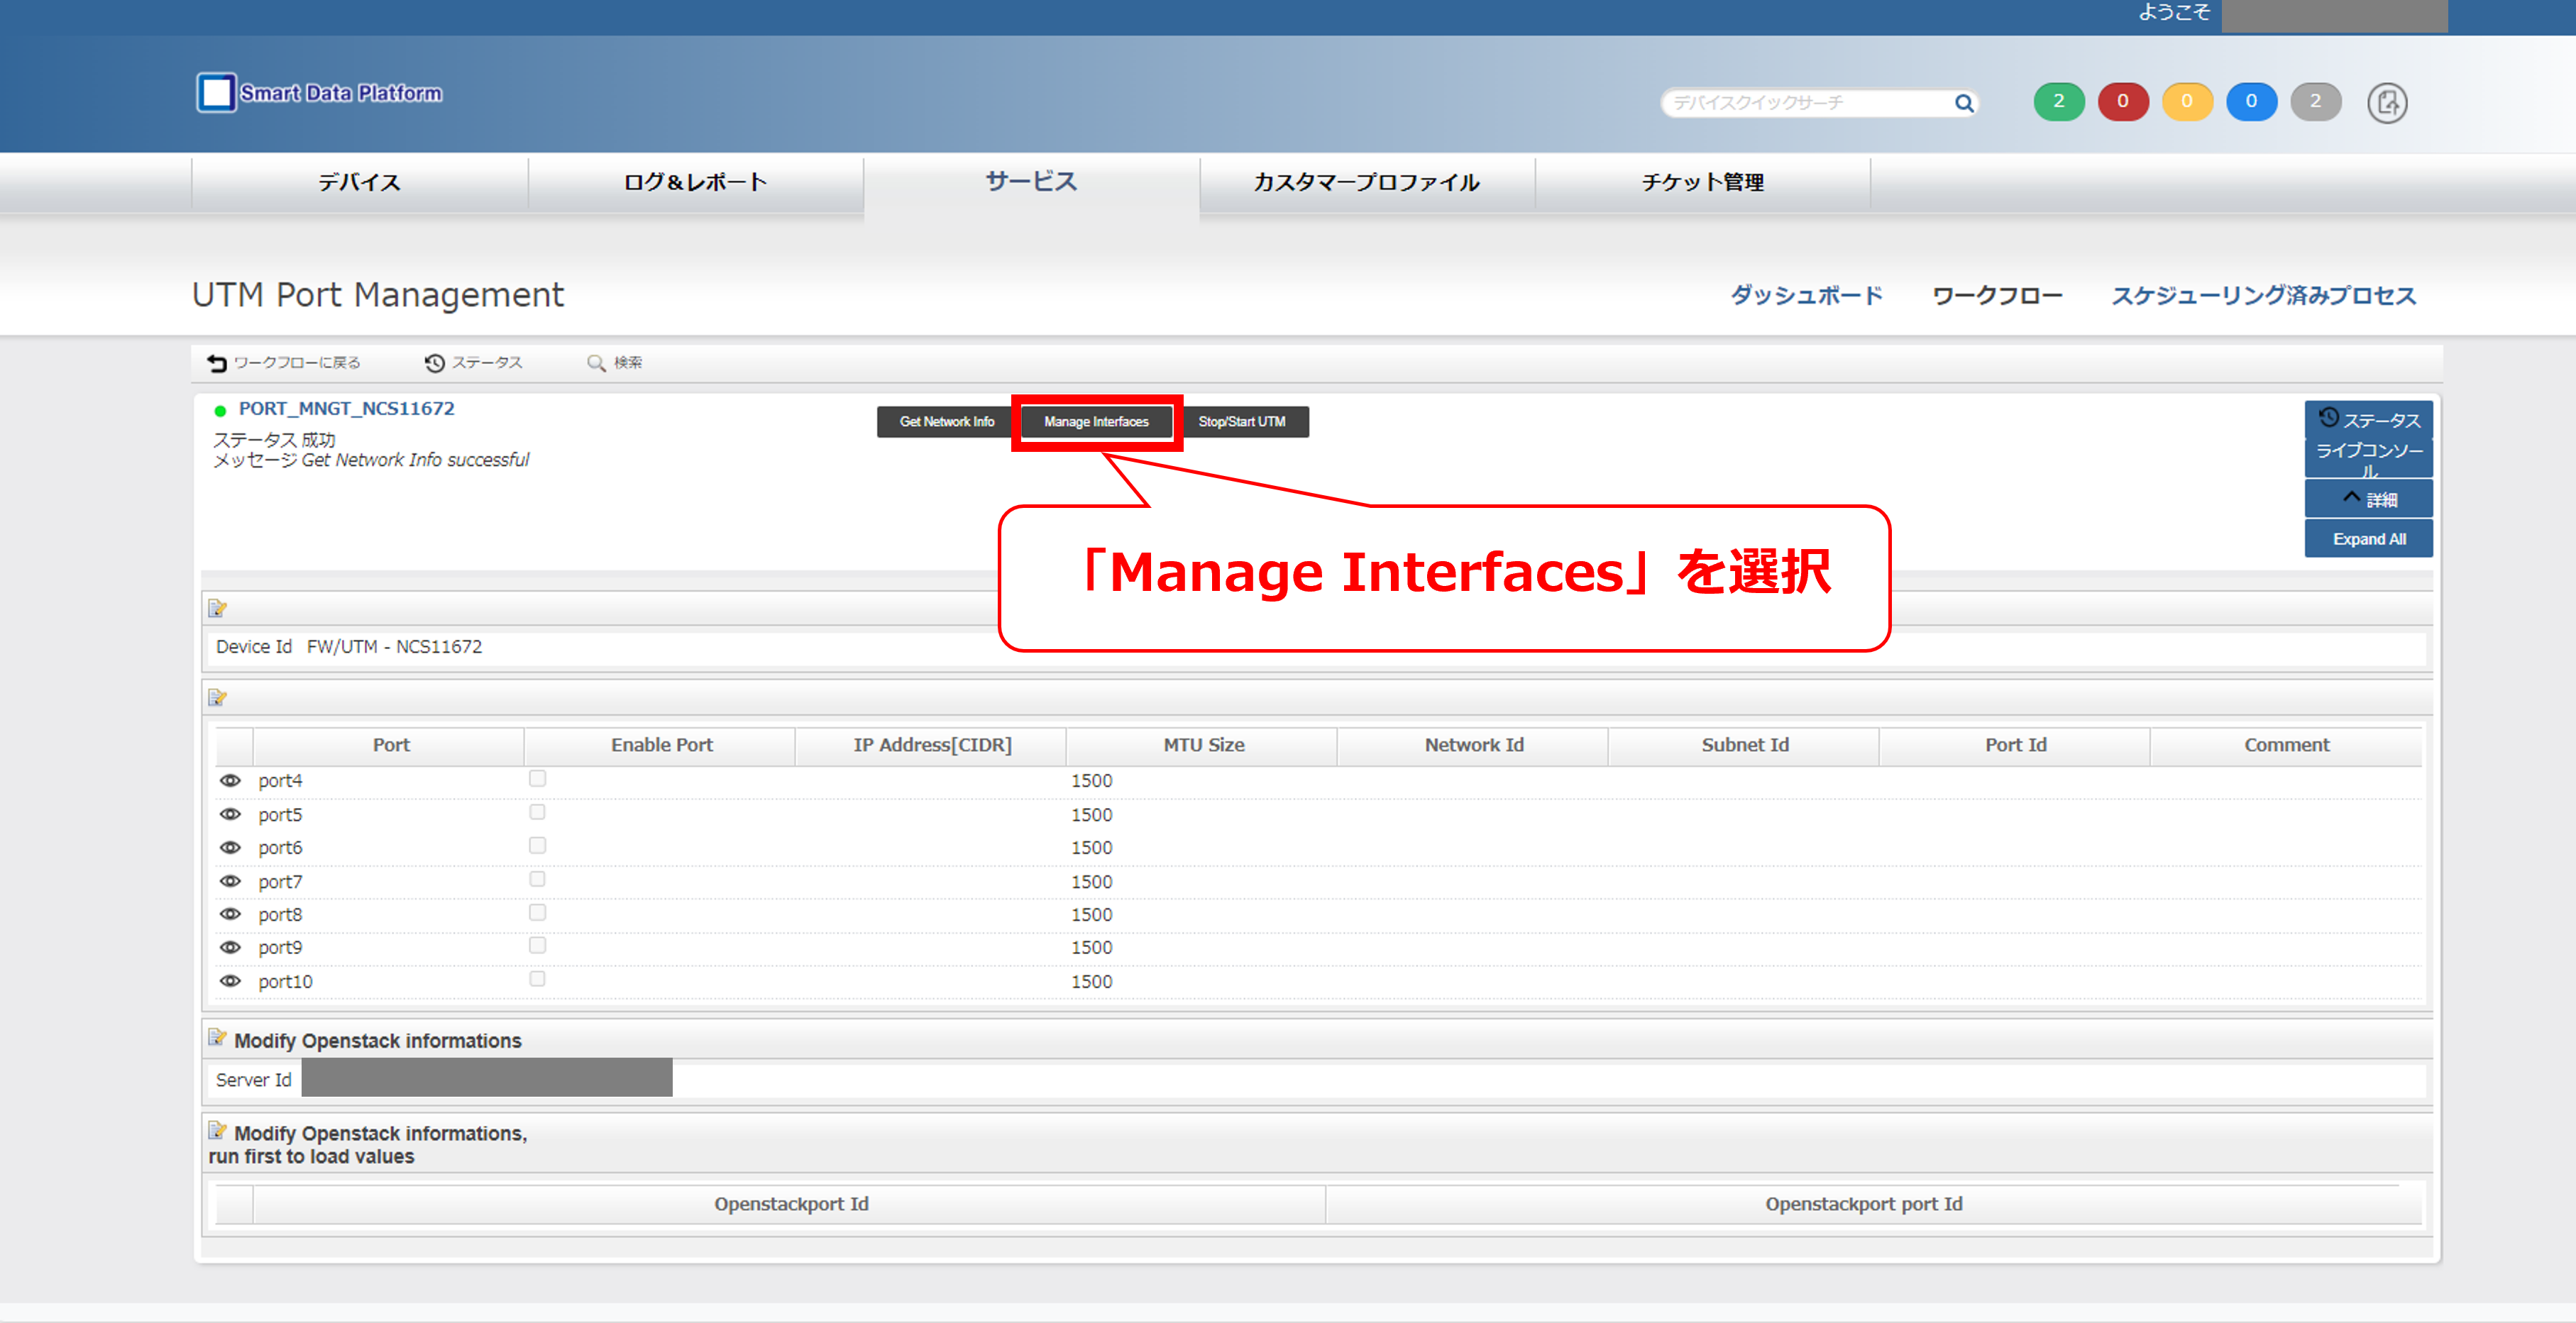Click the gray status badge showing 2
This screenshot has height=1323, width=2576.
point(2315,101)
